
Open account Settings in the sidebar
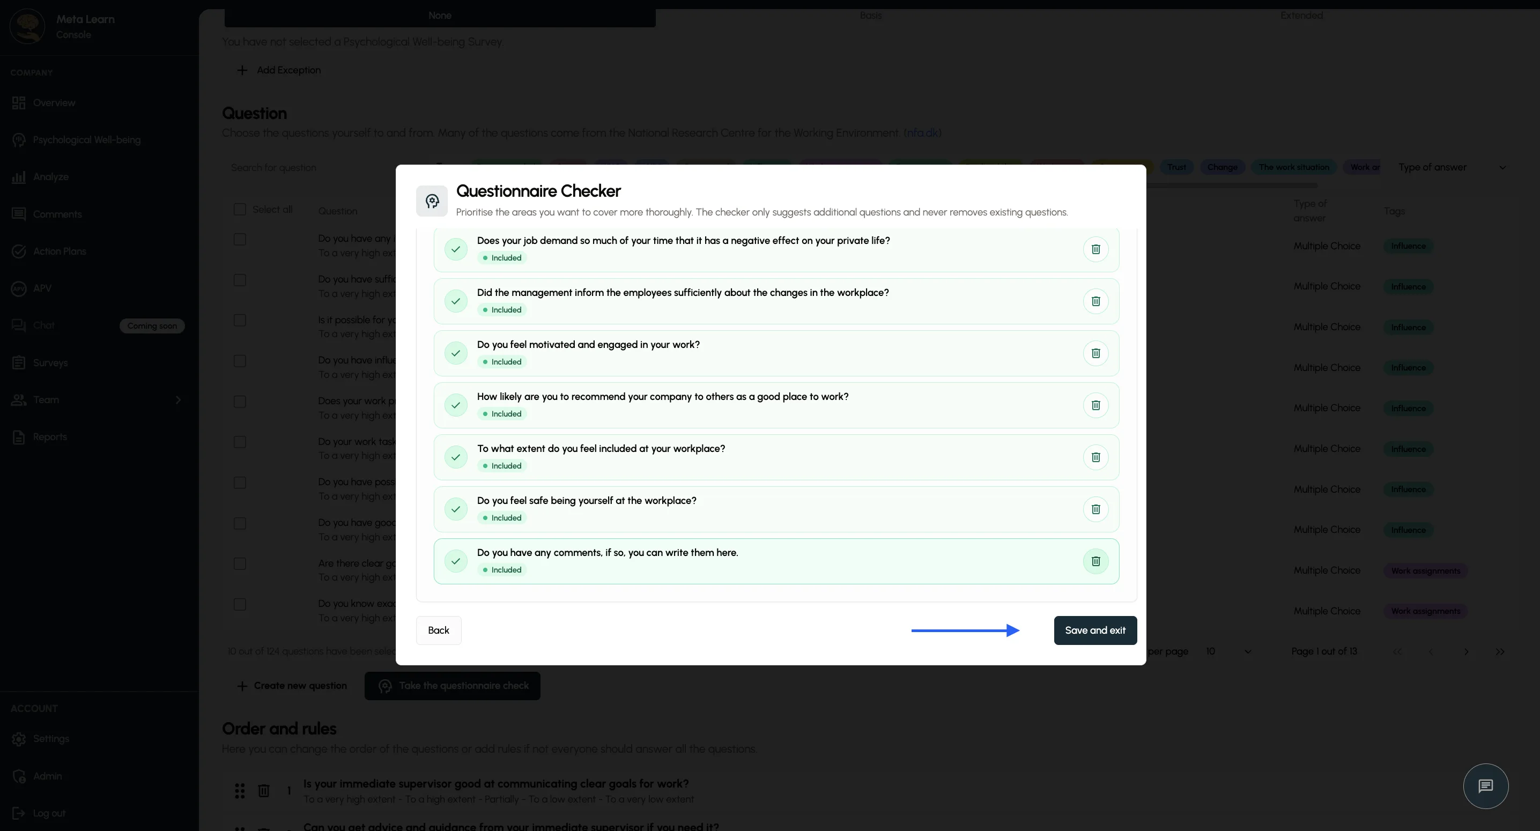51,739
